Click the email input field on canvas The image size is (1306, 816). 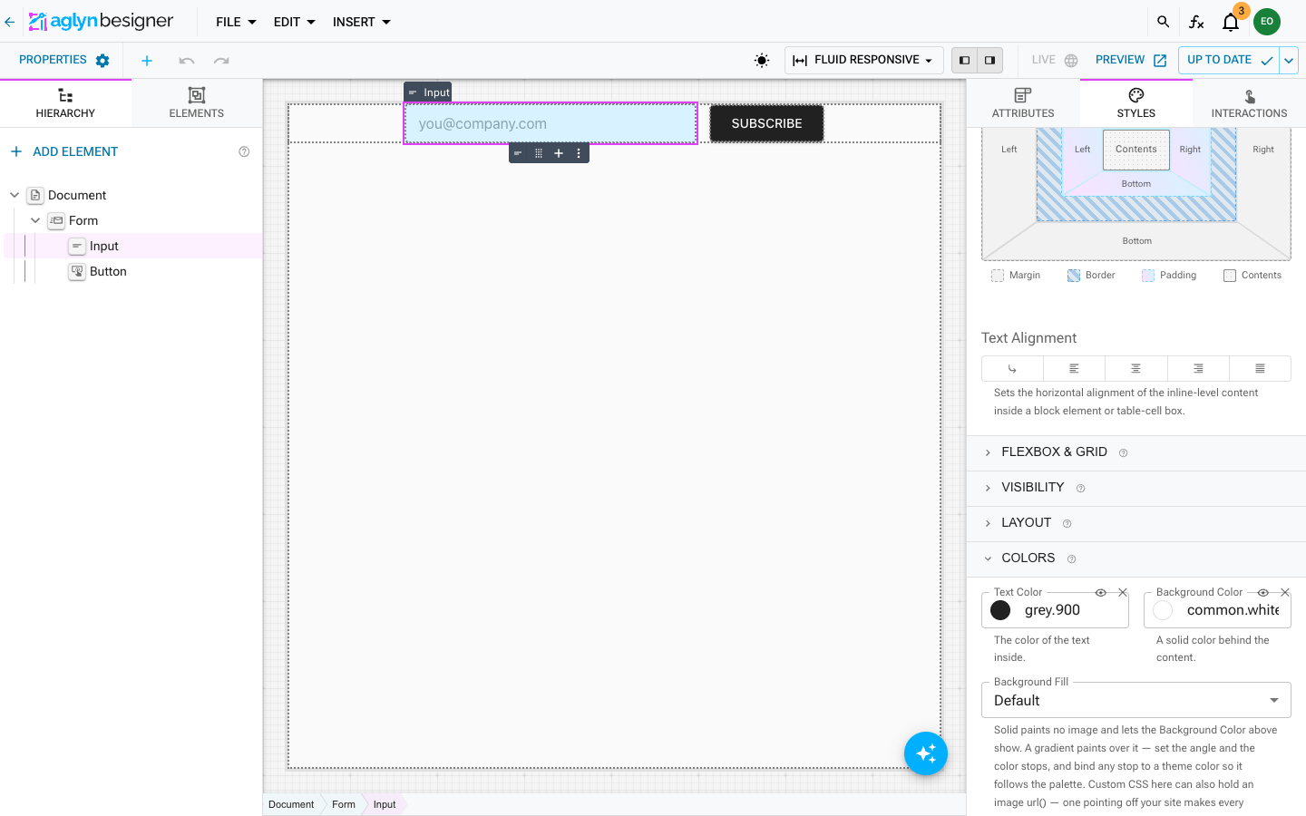pos(551,123)
